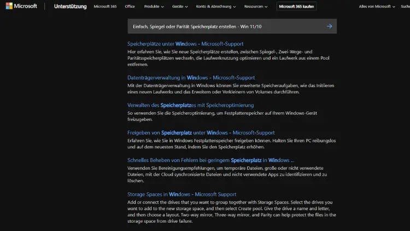Click the blue arrow in the search suggestion bar
410x231 pixels.
329,26
